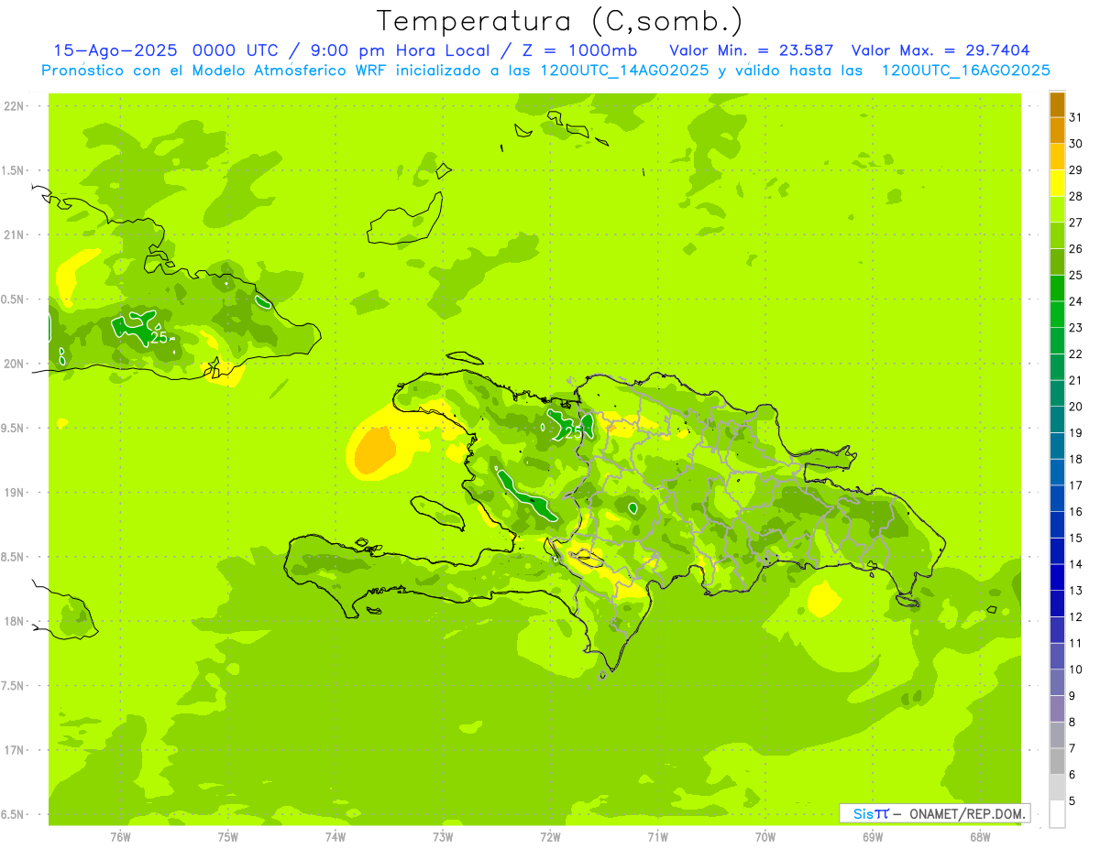
Task: Click the "19N" latitude axis label
Action: [x=15, y=493]
